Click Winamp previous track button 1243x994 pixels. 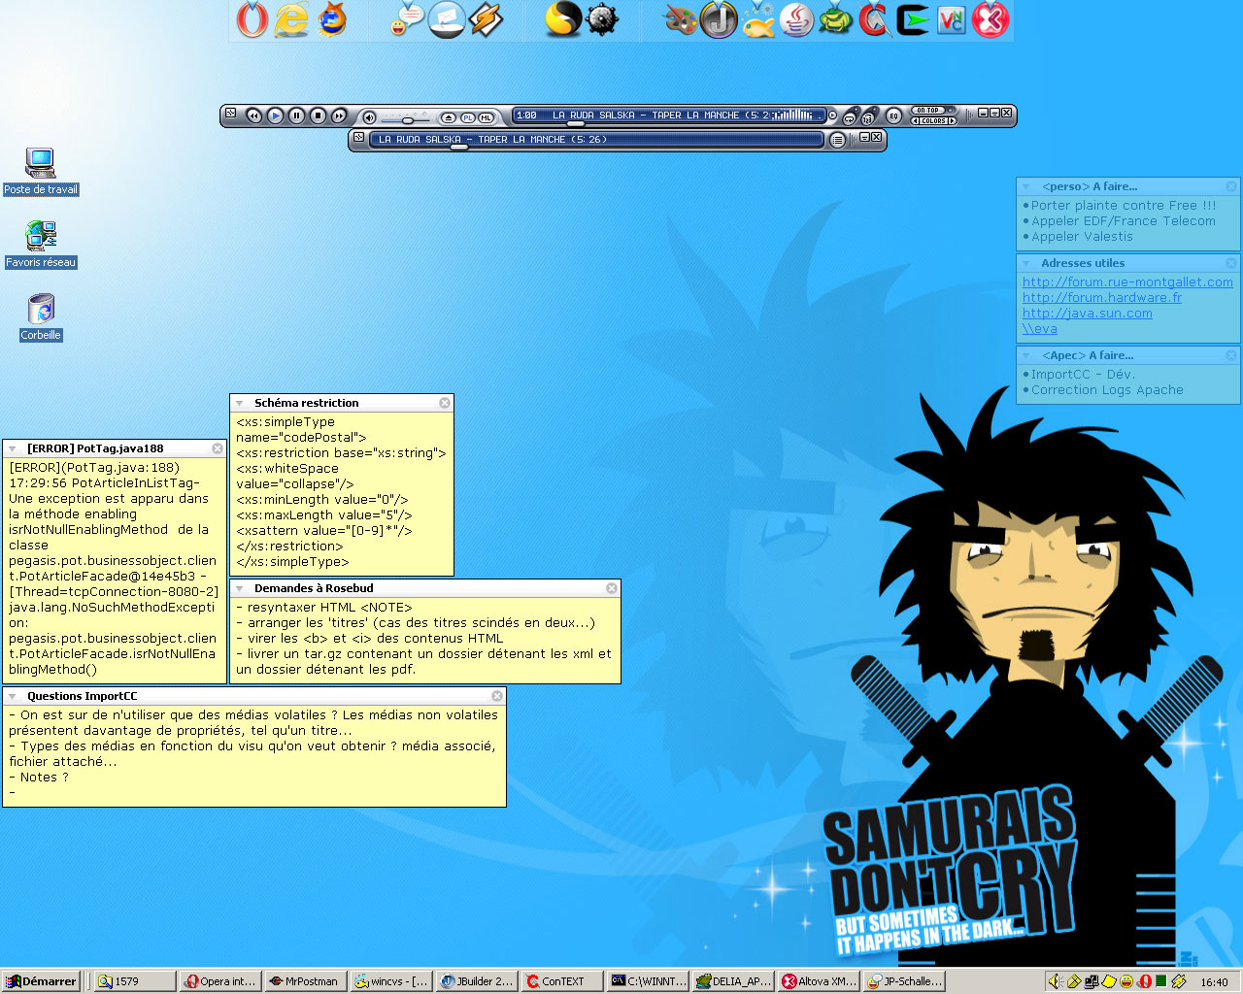click(254, 116)
